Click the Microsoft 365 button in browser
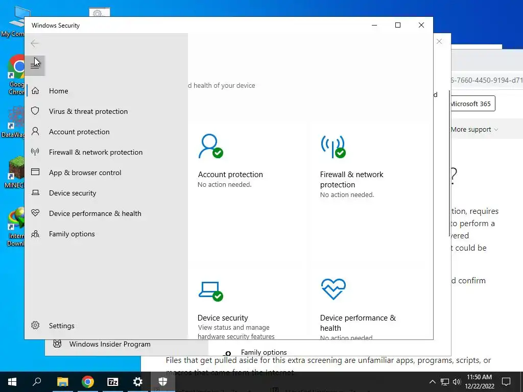 pyautogui.click(x=472, y=104)
